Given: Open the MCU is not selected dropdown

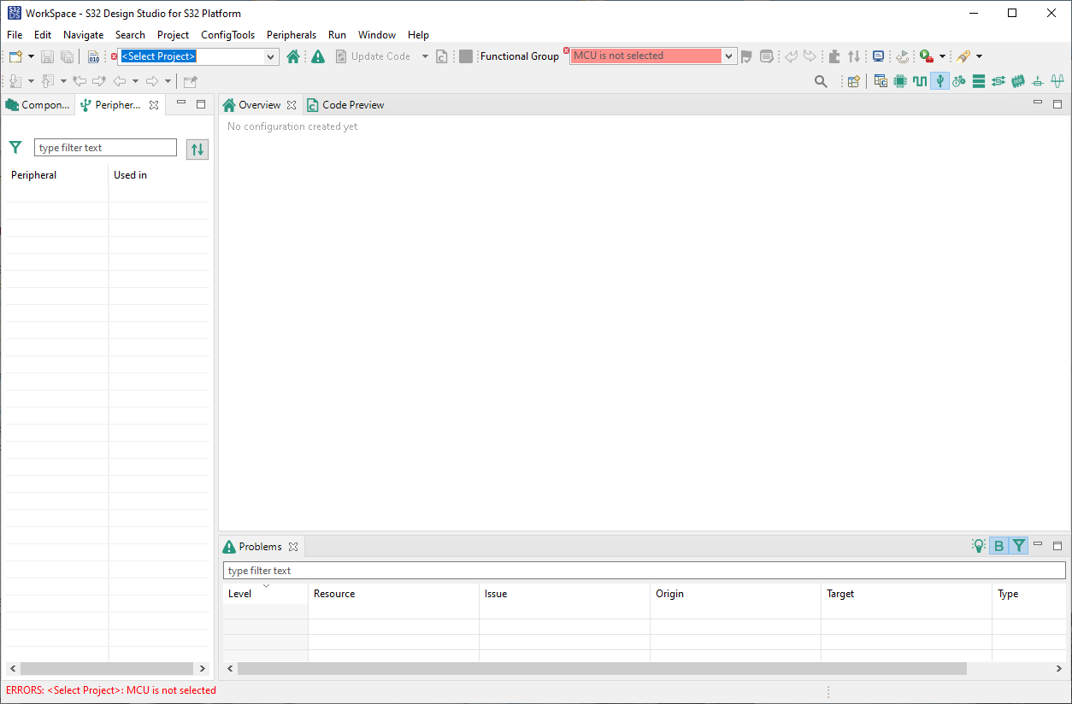Looking at the screenshot, I should (x=728, y=55).
